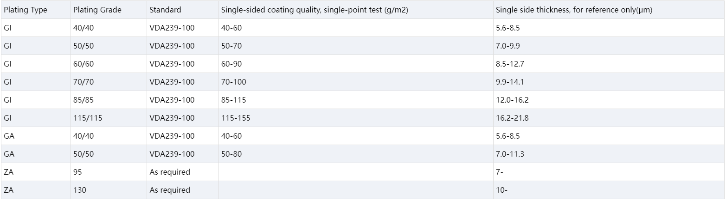Select the 16.2-21.8 thickness cell
Screen dimensions: 726x201
tap(512, 118)
